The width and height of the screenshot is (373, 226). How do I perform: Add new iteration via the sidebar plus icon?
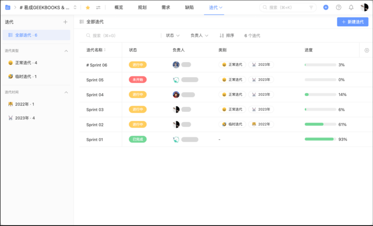[x=65, y=22]
